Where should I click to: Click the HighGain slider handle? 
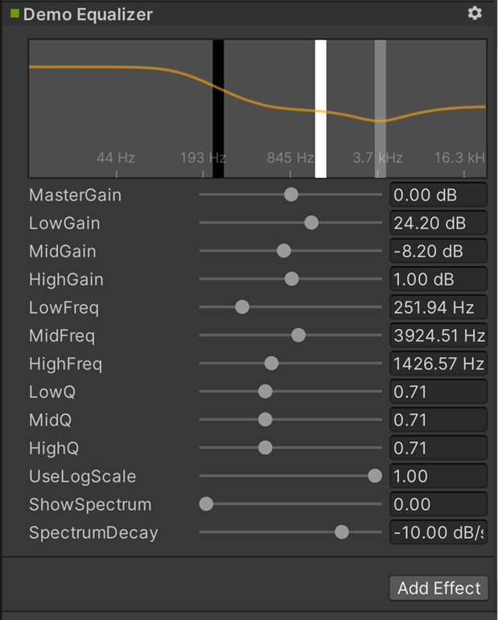click(x=292, y=279)
